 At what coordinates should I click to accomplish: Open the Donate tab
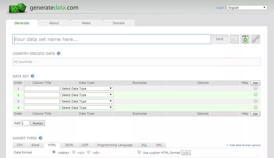tap(119, 23)
